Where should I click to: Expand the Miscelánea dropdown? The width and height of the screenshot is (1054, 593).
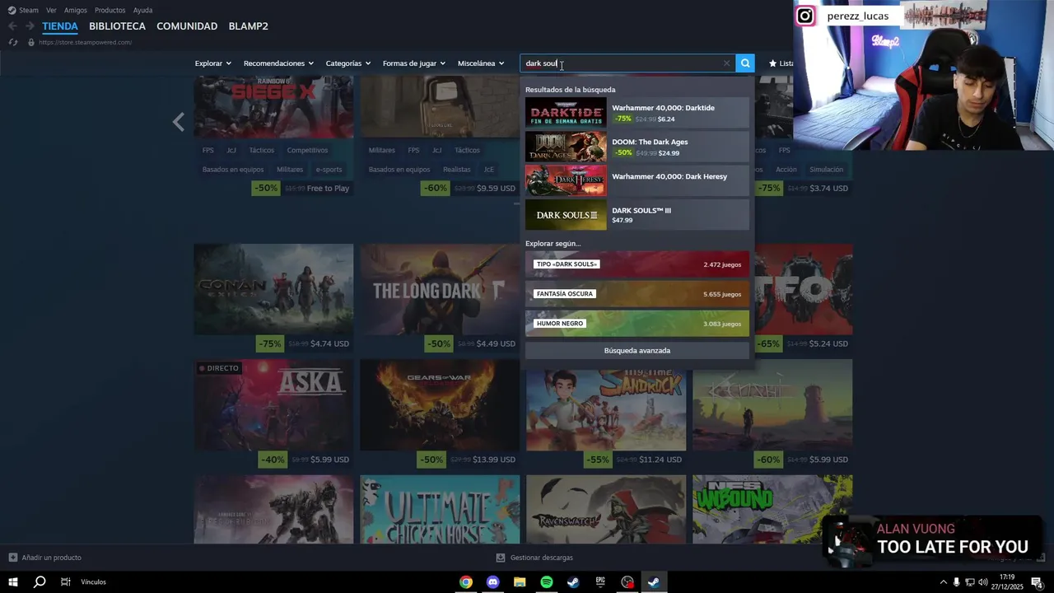[x=480, y=63]
